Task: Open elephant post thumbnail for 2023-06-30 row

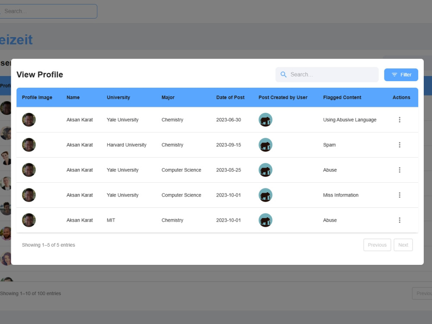Action: 265,120
